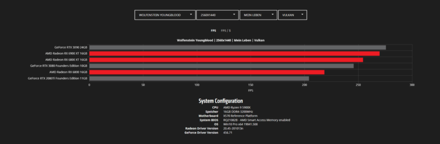
Task: Open the Mein Leben quality dropdown
Action: (x=258, y=15)
